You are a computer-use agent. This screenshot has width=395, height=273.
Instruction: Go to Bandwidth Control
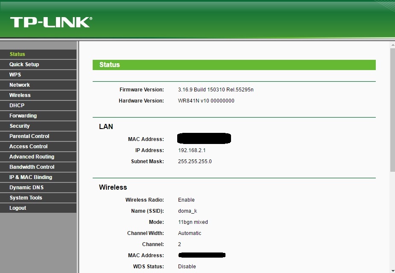(38, 167)
